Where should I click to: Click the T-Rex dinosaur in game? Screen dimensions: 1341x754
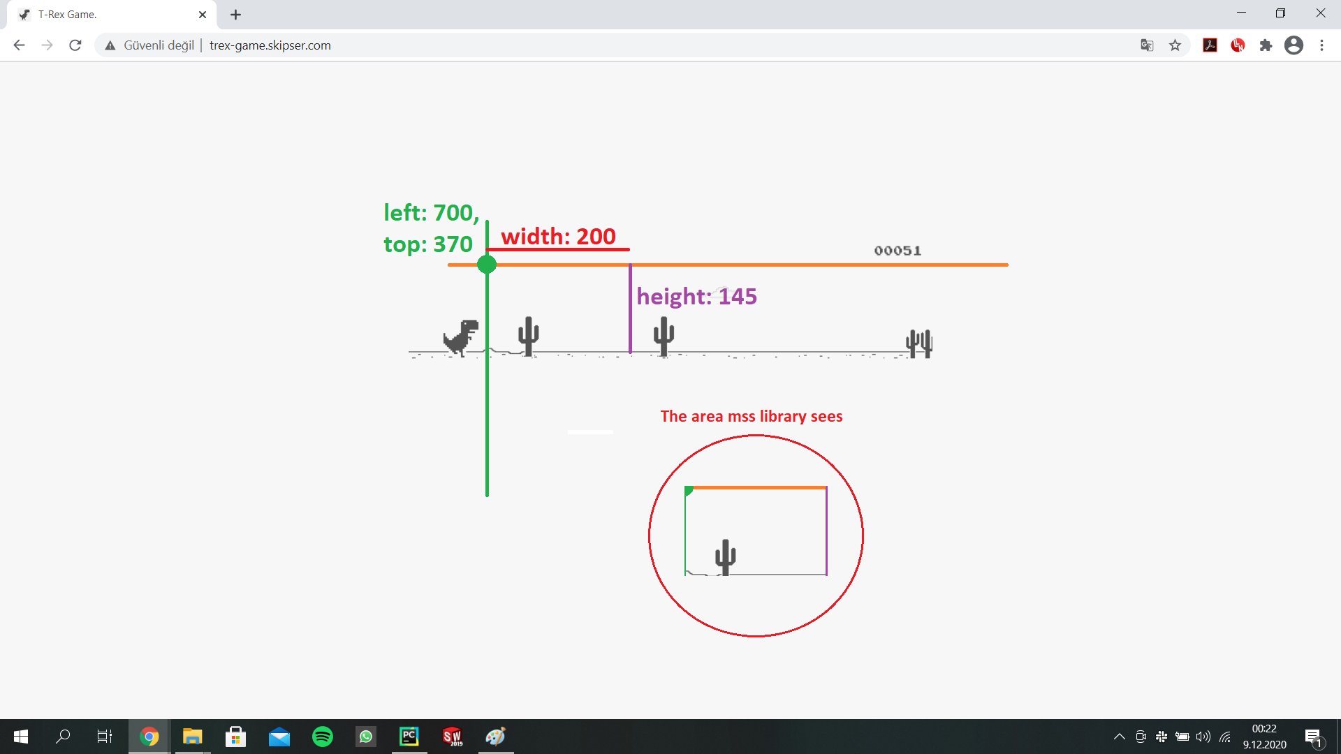point(461,338)
